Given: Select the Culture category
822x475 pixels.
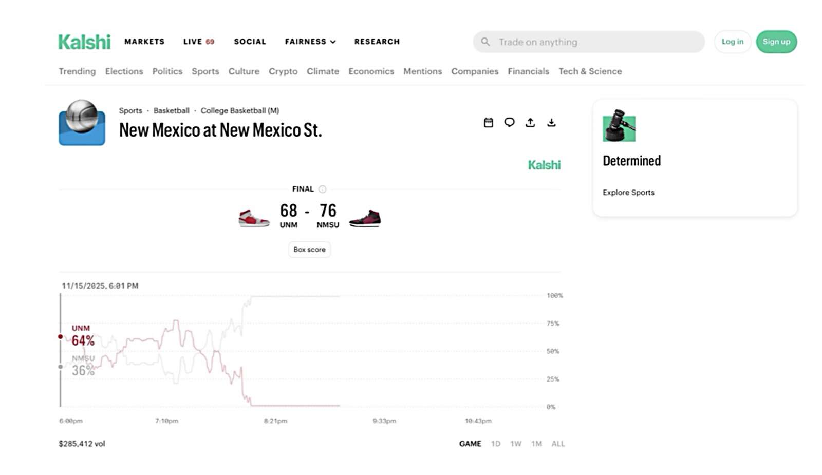Looking at the screenshot, I should [x=244, y=71].
